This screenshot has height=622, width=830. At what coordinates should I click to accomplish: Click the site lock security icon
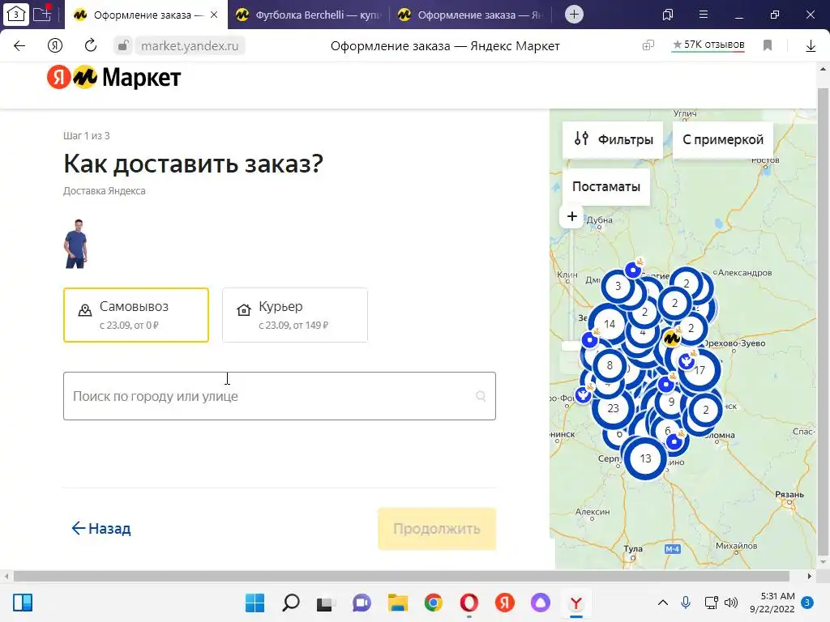tap(123, 46)
